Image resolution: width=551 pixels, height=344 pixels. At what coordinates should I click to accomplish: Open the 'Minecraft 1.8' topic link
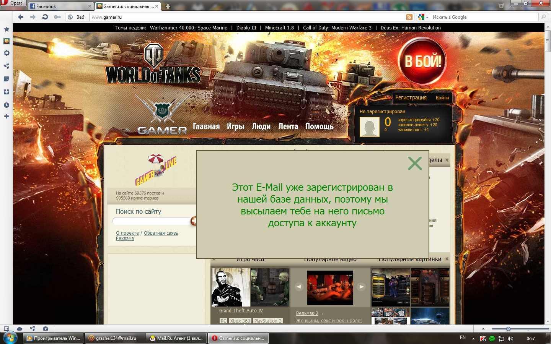pyautogui.click(x=279, y=28)
